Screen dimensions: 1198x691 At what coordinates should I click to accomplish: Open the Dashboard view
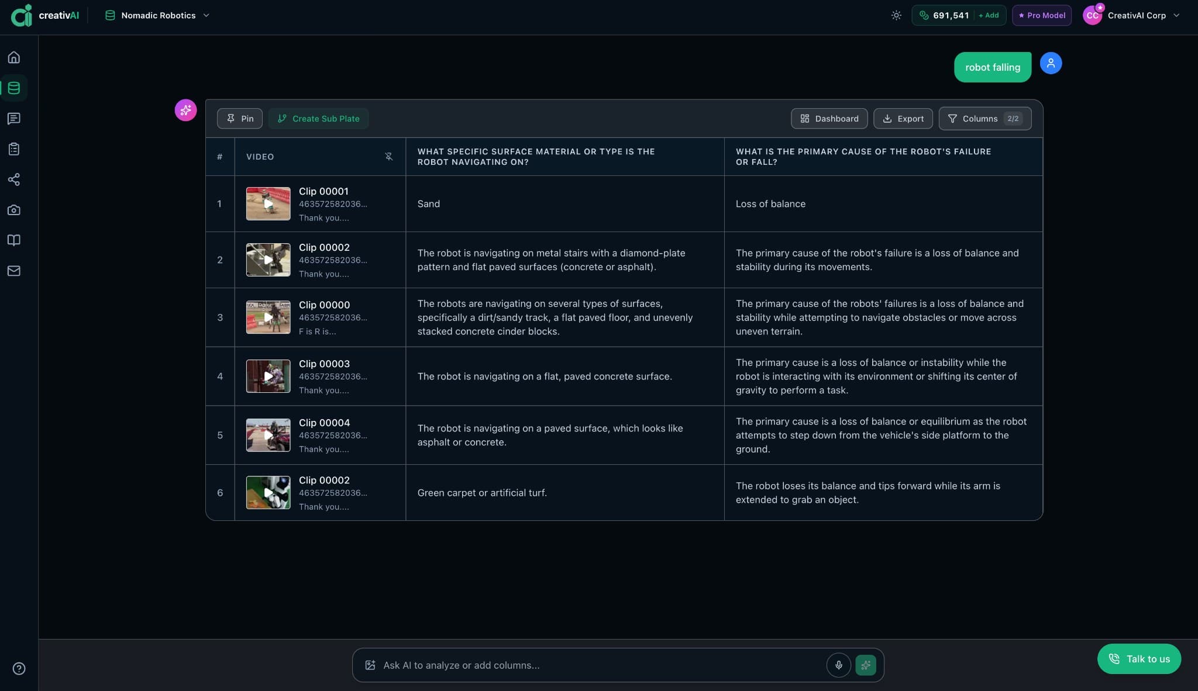click(x=829, y=119)
